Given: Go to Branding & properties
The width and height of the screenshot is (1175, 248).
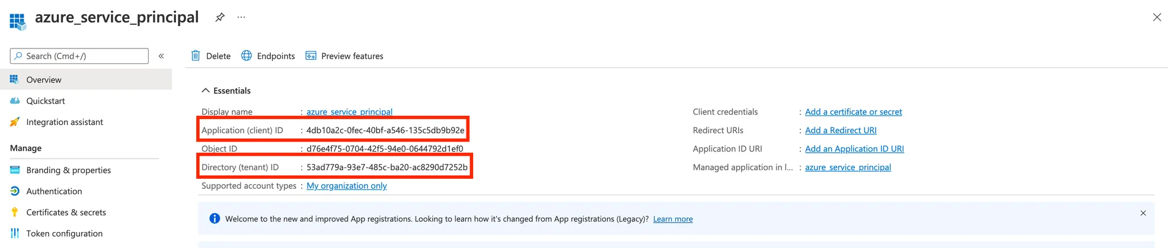Looking at the screenshot, I should click(68, 170).
